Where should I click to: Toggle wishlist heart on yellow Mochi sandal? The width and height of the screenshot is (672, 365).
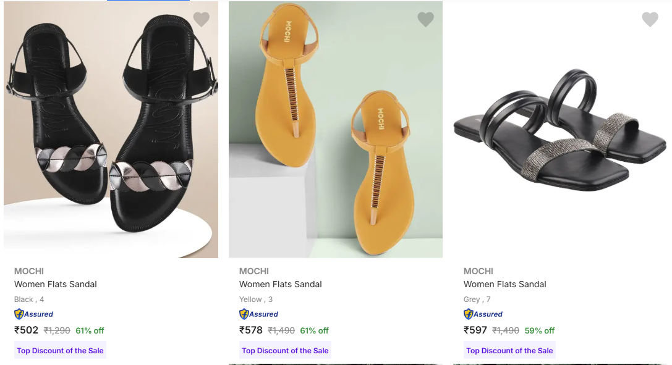(425, 20)
